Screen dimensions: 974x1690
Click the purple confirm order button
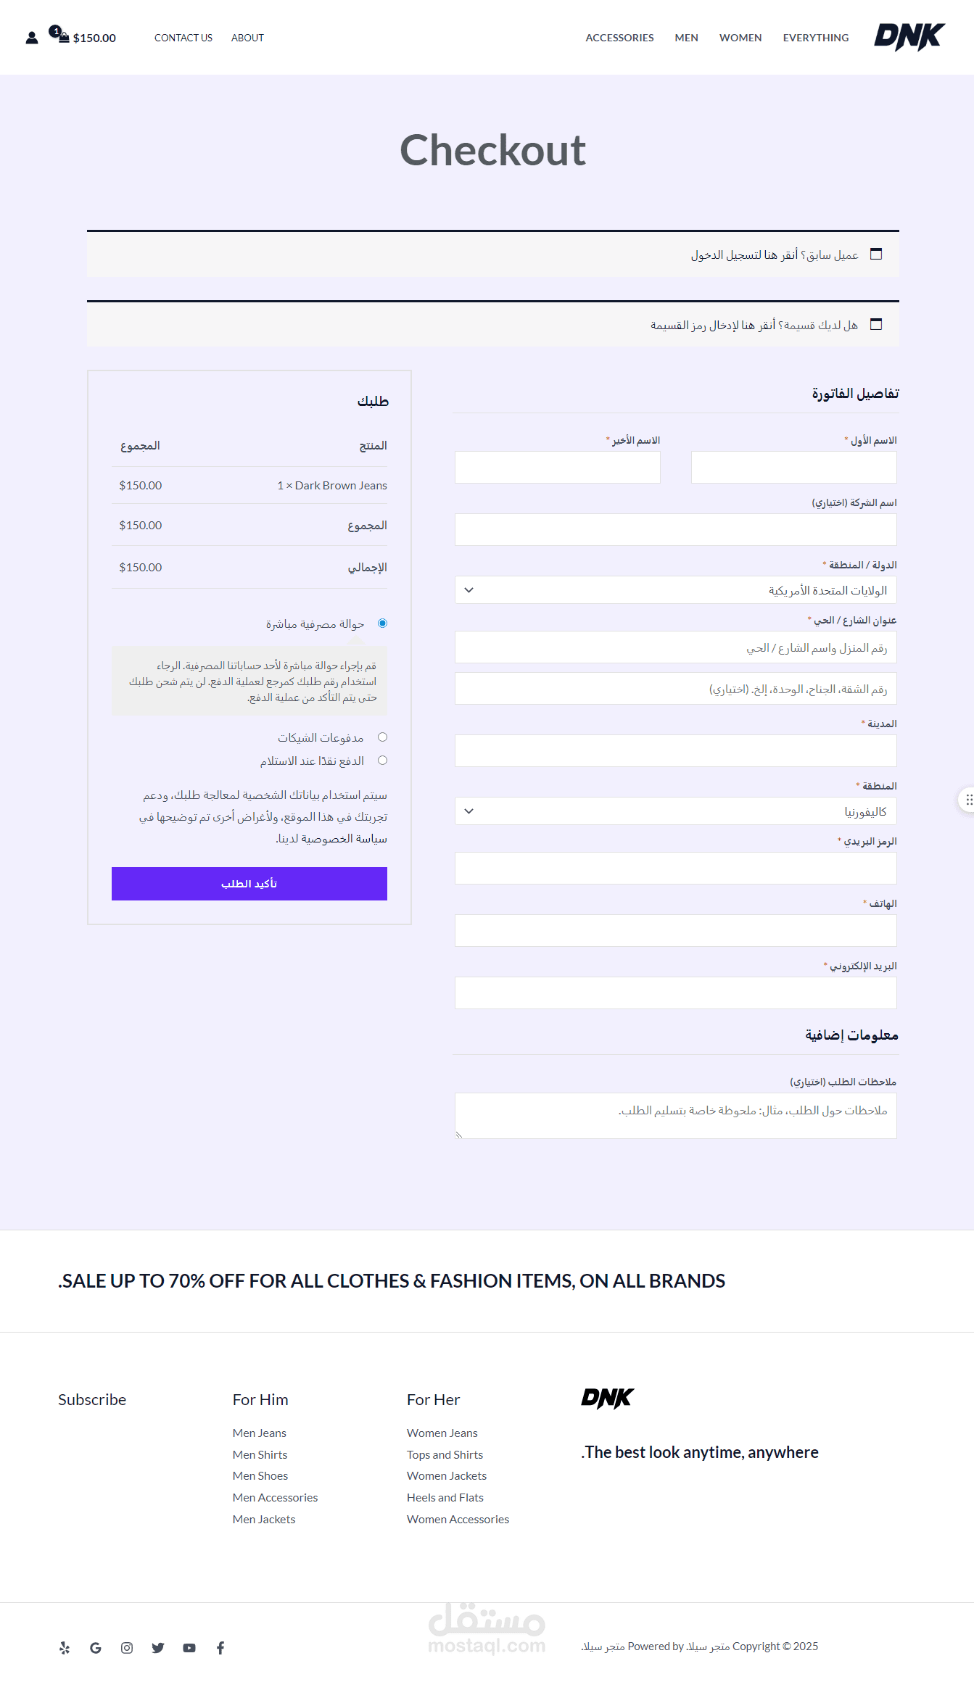point(249,884)
